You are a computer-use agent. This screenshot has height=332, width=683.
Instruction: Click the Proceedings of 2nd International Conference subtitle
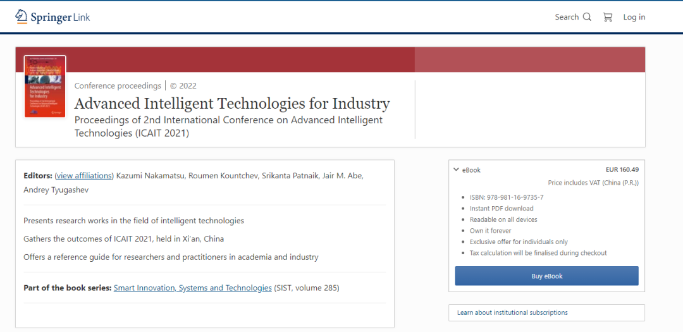[x=228, y=126]
